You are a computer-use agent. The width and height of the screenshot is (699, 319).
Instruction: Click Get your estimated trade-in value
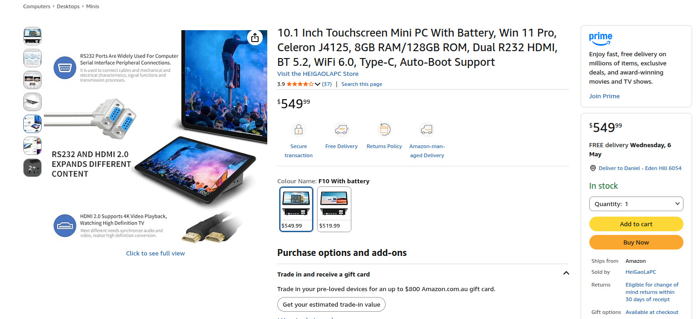click(x=332, y=304)
